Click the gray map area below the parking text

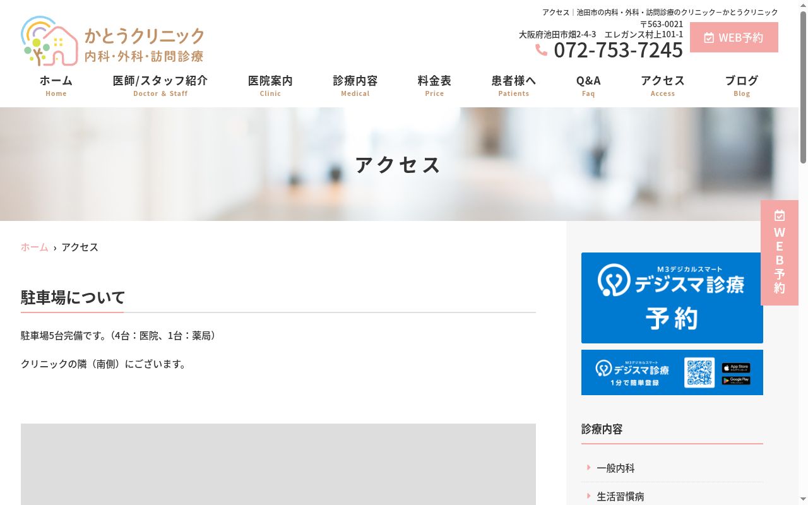(278, 464)
